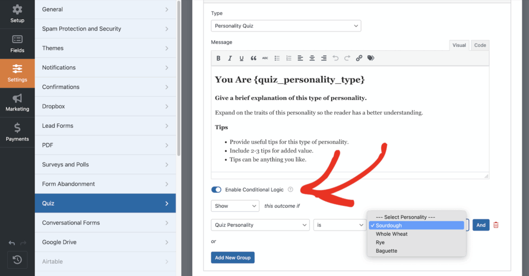Center align the message text
Viewport: 529px width, 276px height.
click(x=312, y=58)
